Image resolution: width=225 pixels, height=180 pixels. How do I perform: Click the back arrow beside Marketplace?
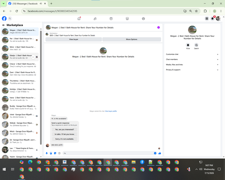(4, 25)
